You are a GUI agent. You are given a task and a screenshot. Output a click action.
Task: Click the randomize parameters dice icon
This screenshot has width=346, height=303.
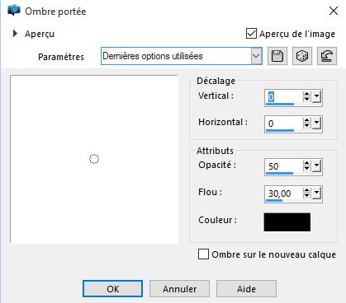click(x=302, y=56)
